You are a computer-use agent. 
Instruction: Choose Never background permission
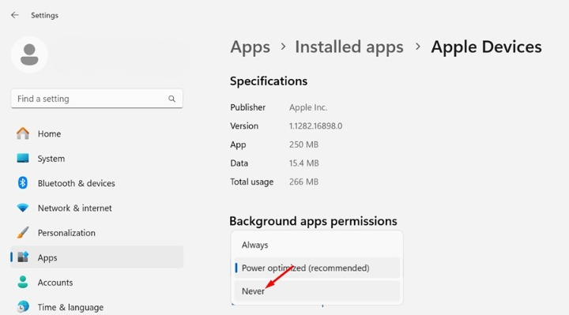(317, 291)
